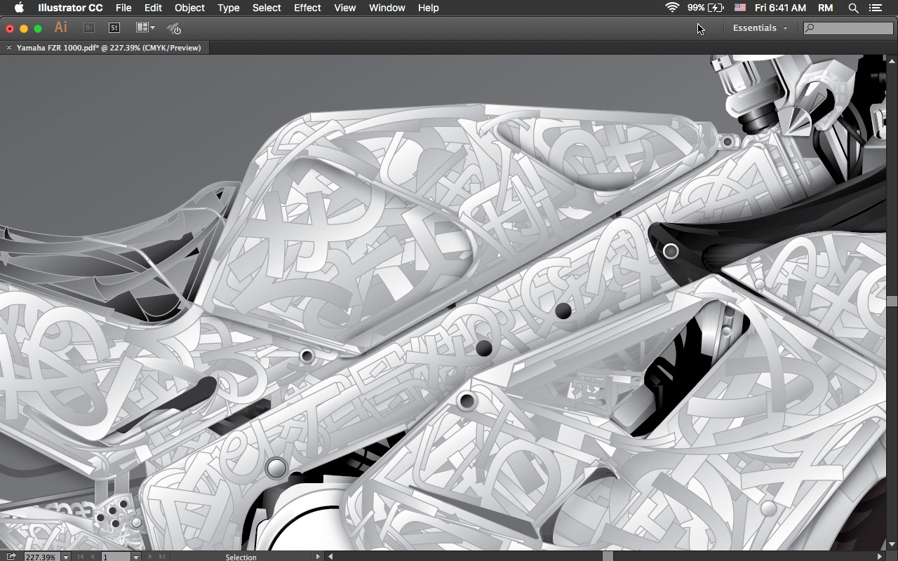
Task: Click the battery status indicator
Action: [705, 8]
